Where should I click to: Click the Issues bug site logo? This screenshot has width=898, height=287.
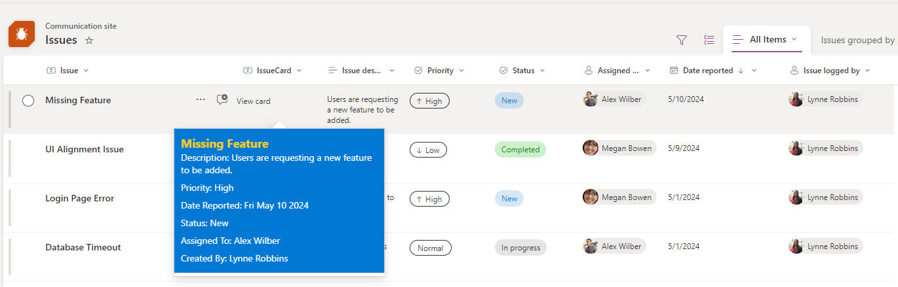(22, 34)
